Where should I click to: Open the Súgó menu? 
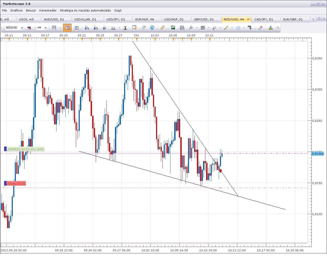[x=118, y=10]
